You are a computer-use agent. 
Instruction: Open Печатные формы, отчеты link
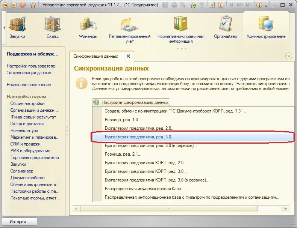click(35, 198)
